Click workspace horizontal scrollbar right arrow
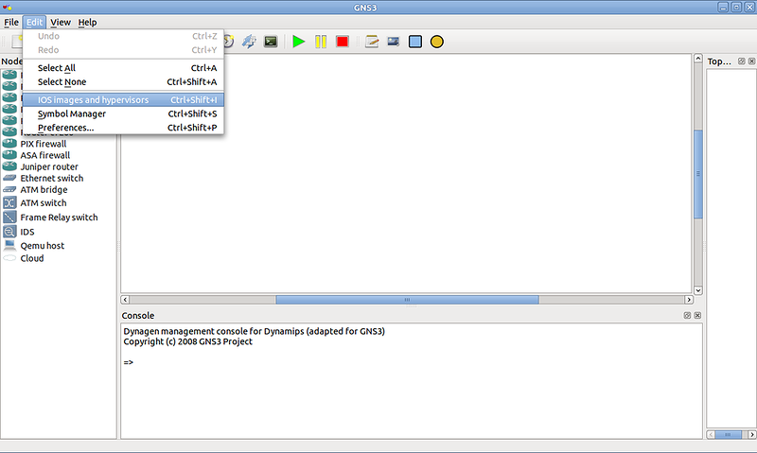Image resolution: width=757 pixels, height=453 pixels. click(689, 300)
